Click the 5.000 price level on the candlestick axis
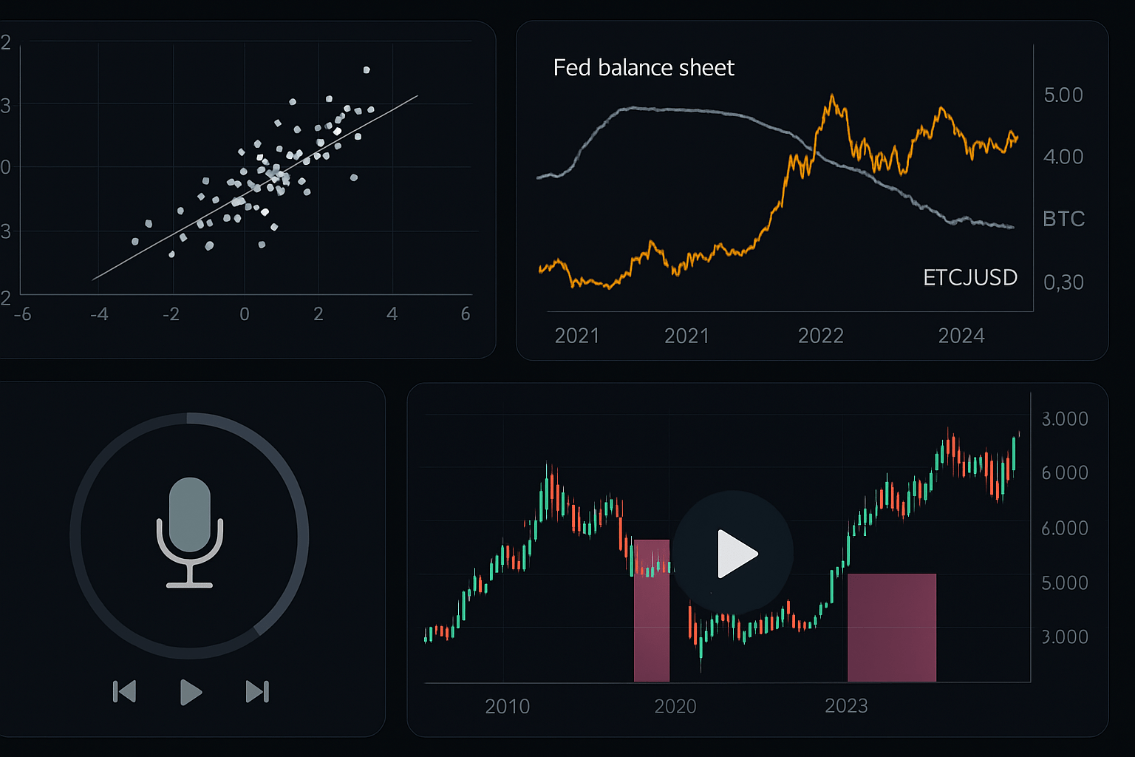Image resolution: width=1135 pixels, height=757 pixels. 1064,583
